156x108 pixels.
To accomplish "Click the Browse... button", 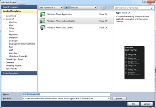I will point(119,99).
